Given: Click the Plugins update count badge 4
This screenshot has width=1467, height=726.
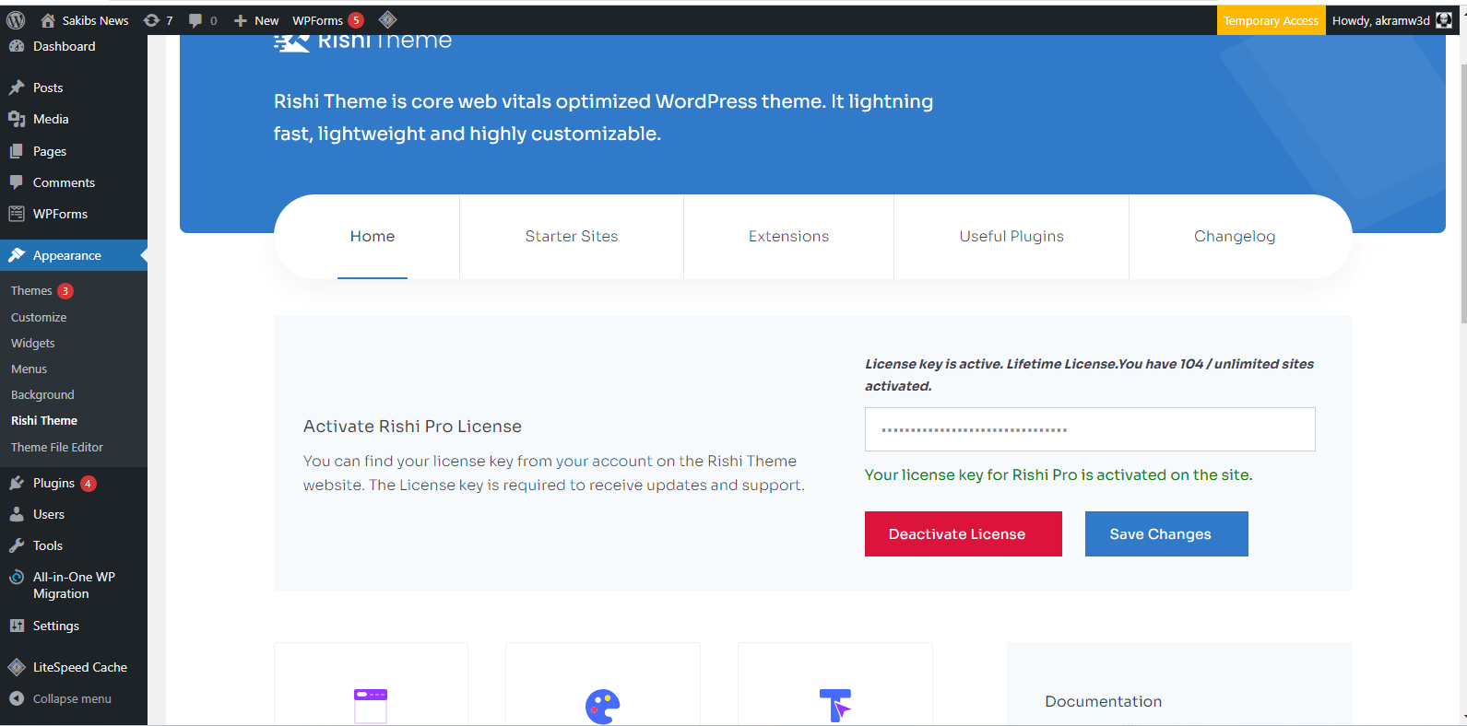Looking at the screenshot, I should click(89, 484).
